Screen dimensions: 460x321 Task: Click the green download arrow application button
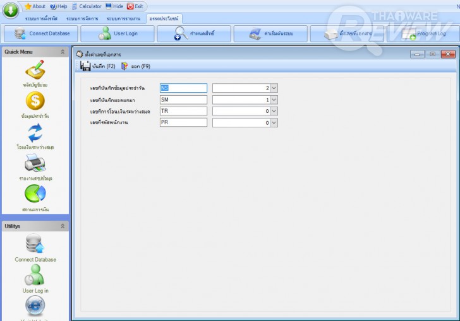(11, 10)
